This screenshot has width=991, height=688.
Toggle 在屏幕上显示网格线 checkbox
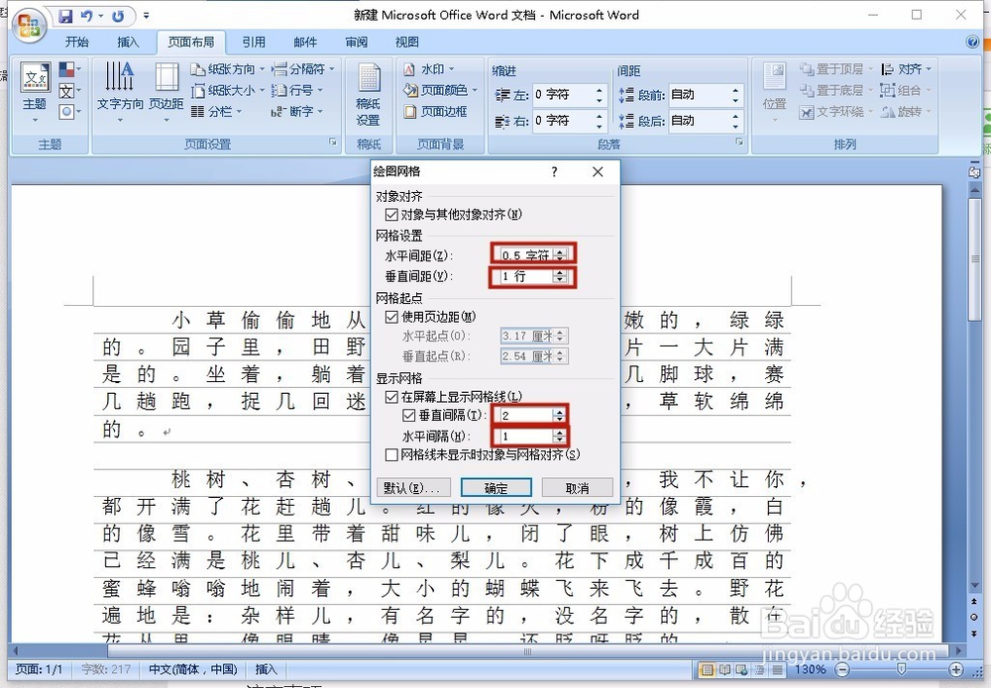coord(391,397)
